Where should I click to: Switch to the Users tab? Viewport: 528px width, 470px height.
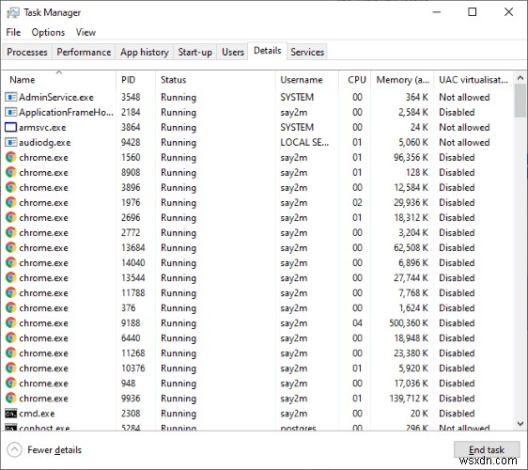233,53
